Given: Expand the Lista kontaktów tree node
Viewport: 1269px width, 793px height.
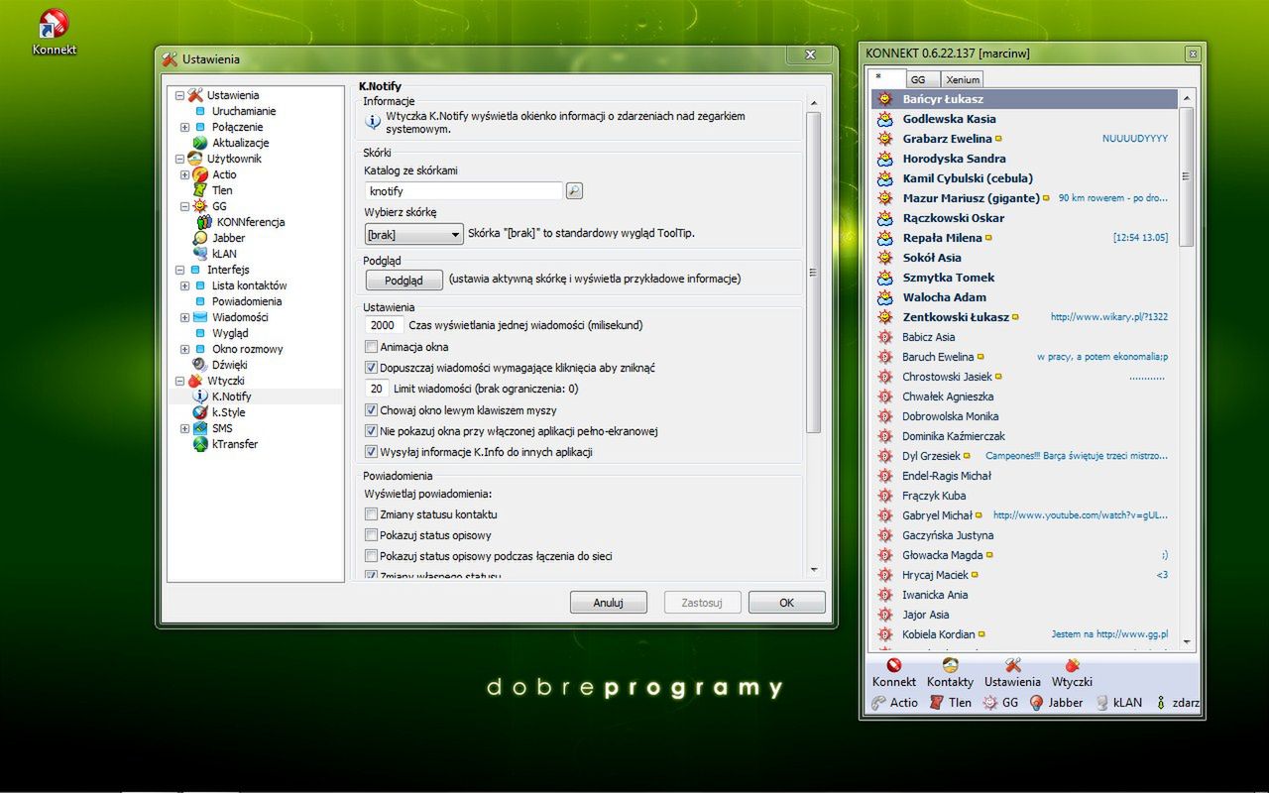Looking at the screenshot, I should coord(184,285).
